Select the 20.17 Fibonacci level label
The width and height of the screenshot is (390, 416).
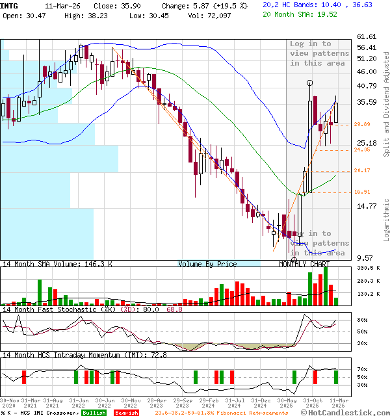coord(362,170)
